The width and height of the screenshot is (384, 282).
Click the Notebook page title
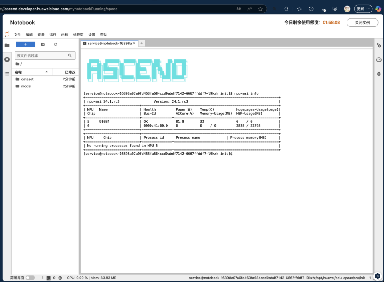[23, 23]
